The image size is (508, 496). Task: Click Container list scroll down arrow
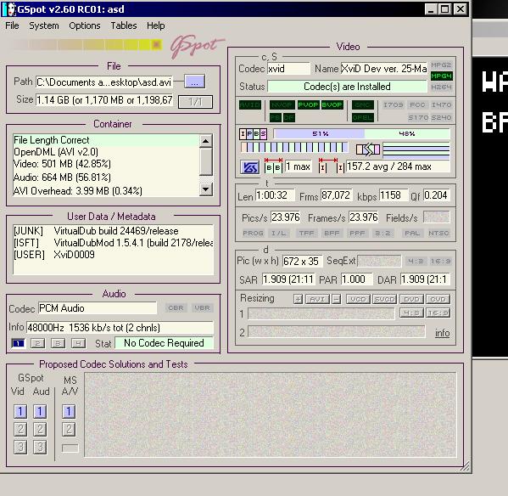coord(206,189)
